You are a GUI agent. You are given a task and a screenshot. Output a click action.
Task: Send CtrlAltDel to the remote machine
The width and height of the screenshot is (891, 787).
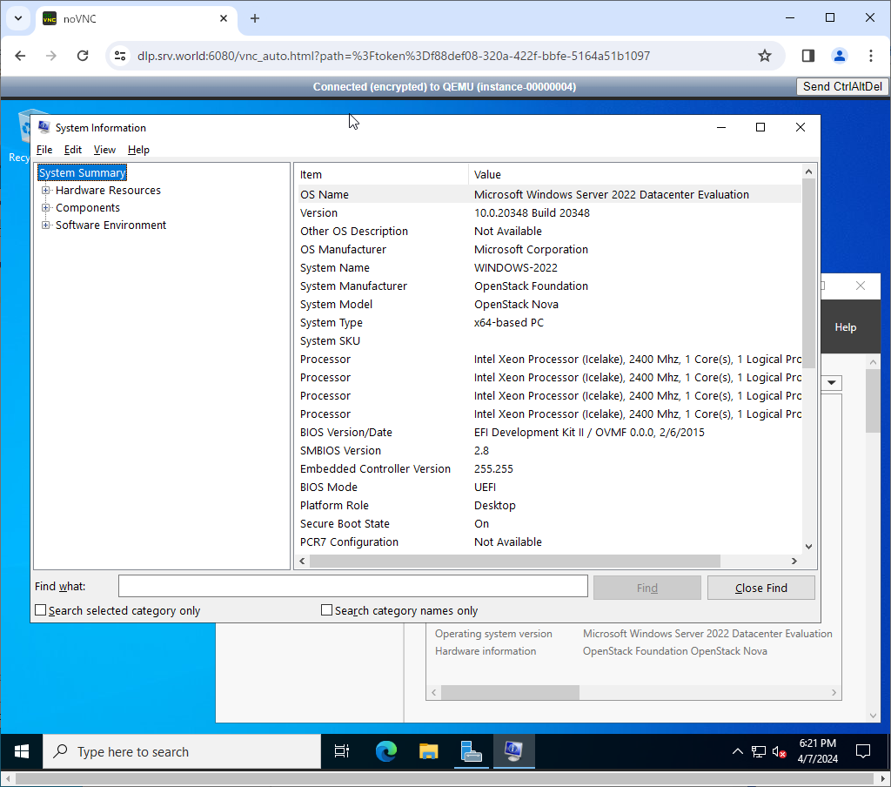(842, 86)
